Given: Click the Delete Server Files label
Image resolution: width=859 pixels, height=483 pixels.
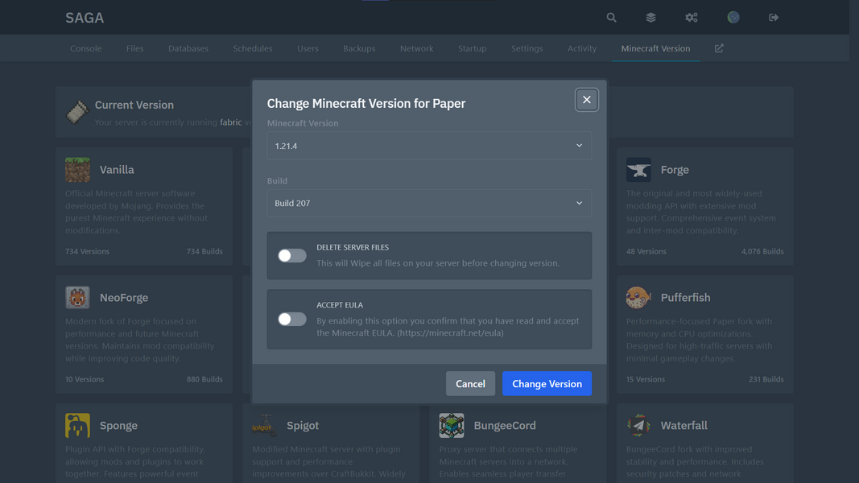Looking at the screenshot, I should click(x=353, y=247).
